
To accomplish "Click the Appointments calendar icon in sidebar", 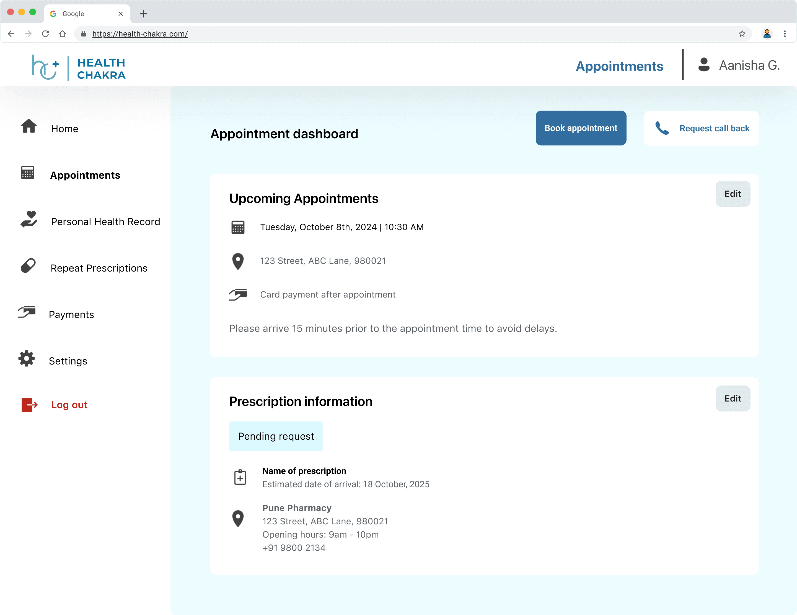I will 28,173.
